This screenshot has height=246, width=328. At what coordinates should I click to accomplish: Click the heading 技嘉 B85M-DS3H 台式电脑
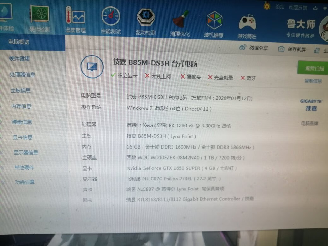(155, 63)
